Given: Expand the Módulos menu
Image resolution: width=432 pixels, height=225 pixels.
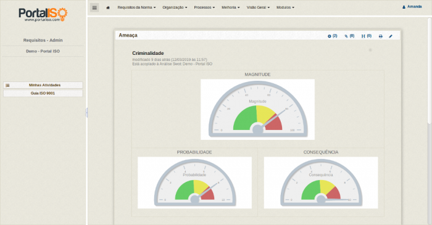Looking at the screenshot, I should (x=285, y=7).
